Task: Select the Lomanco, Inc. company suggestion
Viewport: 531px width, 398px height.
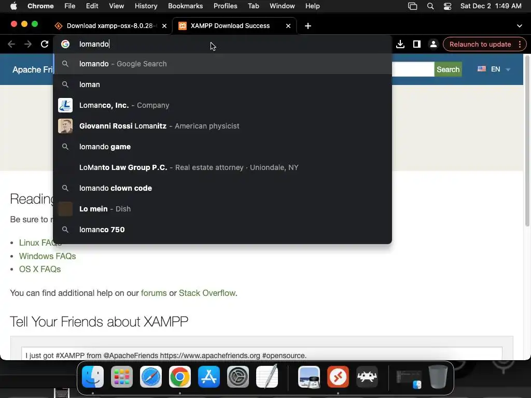Action: coord(222,105)
